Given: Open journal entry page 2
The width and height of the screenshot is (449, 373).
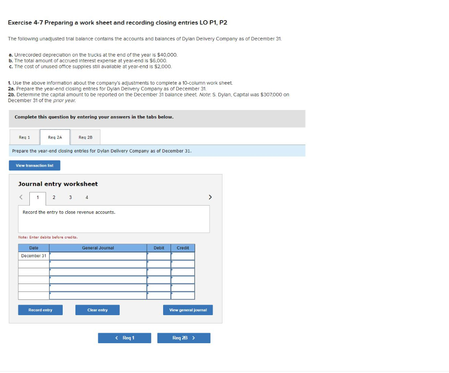Looking at the screenshot, I should pyautogui.click(x=53, y=198).
